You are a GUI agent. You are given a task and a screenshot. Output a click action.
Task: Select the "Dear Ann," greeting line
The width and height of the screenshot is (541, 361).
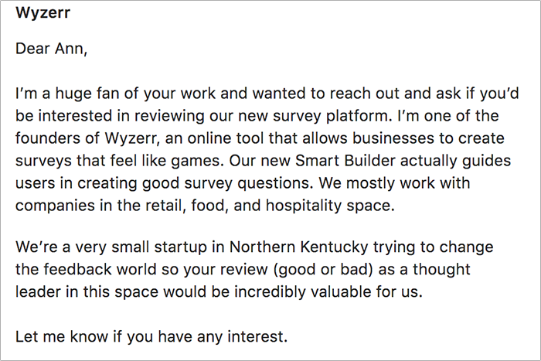point(52,49)
